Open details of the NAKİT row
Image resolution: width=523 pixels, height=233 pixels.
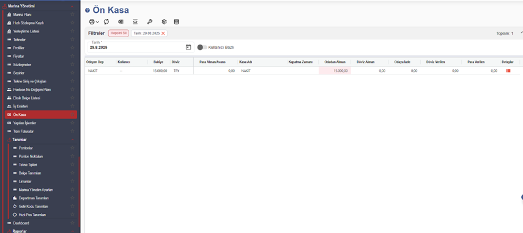[508, 71]
